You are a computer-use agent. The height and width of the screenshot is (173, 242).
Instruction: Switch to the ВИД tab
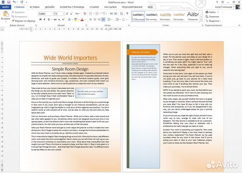(x=150, y=7)
